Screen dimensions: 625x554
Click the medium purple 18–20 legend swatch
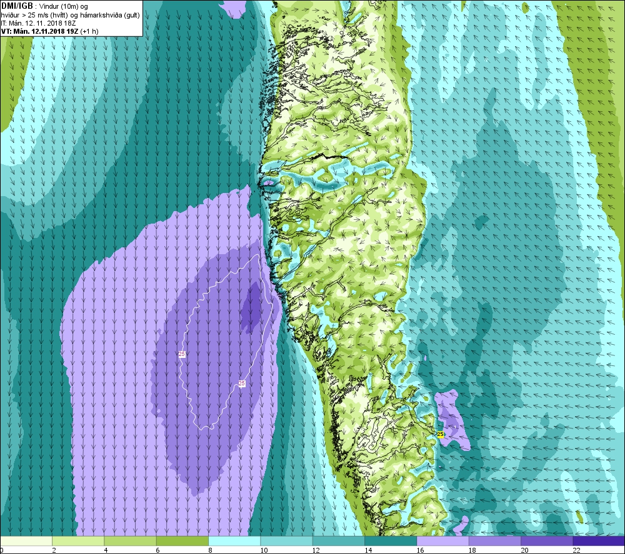(x=494, y=541)
